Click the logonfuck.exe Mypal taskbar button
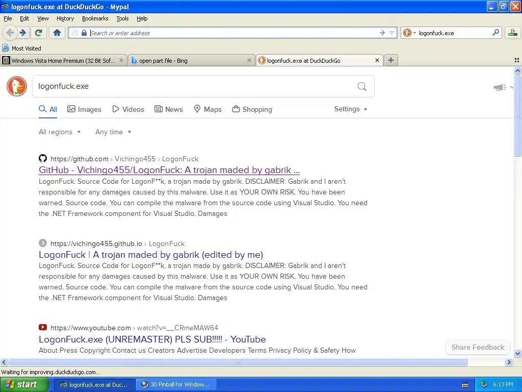The height and width of the screenshot is (392, 522). click(95, 385)
